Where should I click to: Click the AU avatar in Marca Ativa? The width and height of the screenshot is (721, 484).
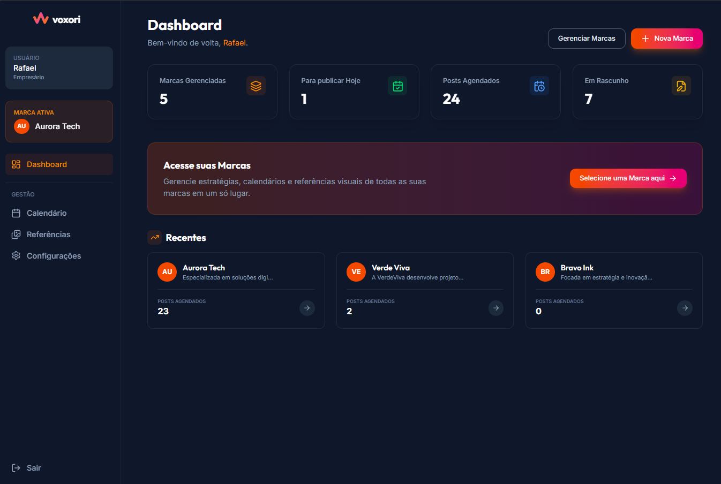pyautogui.click(x=21, y=126)
